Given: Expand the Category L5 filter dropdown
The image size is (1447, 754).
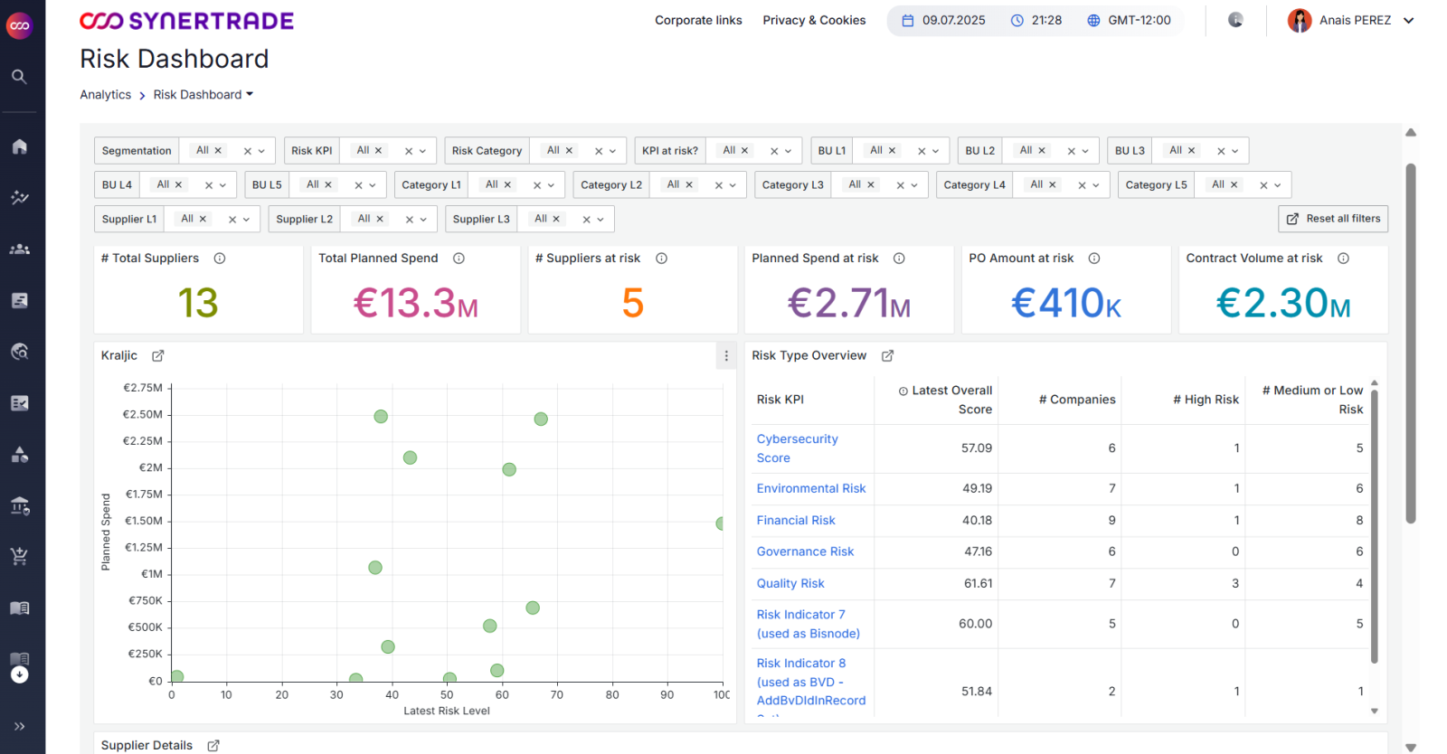Looking at the screenshot, I should (1278, 185).
